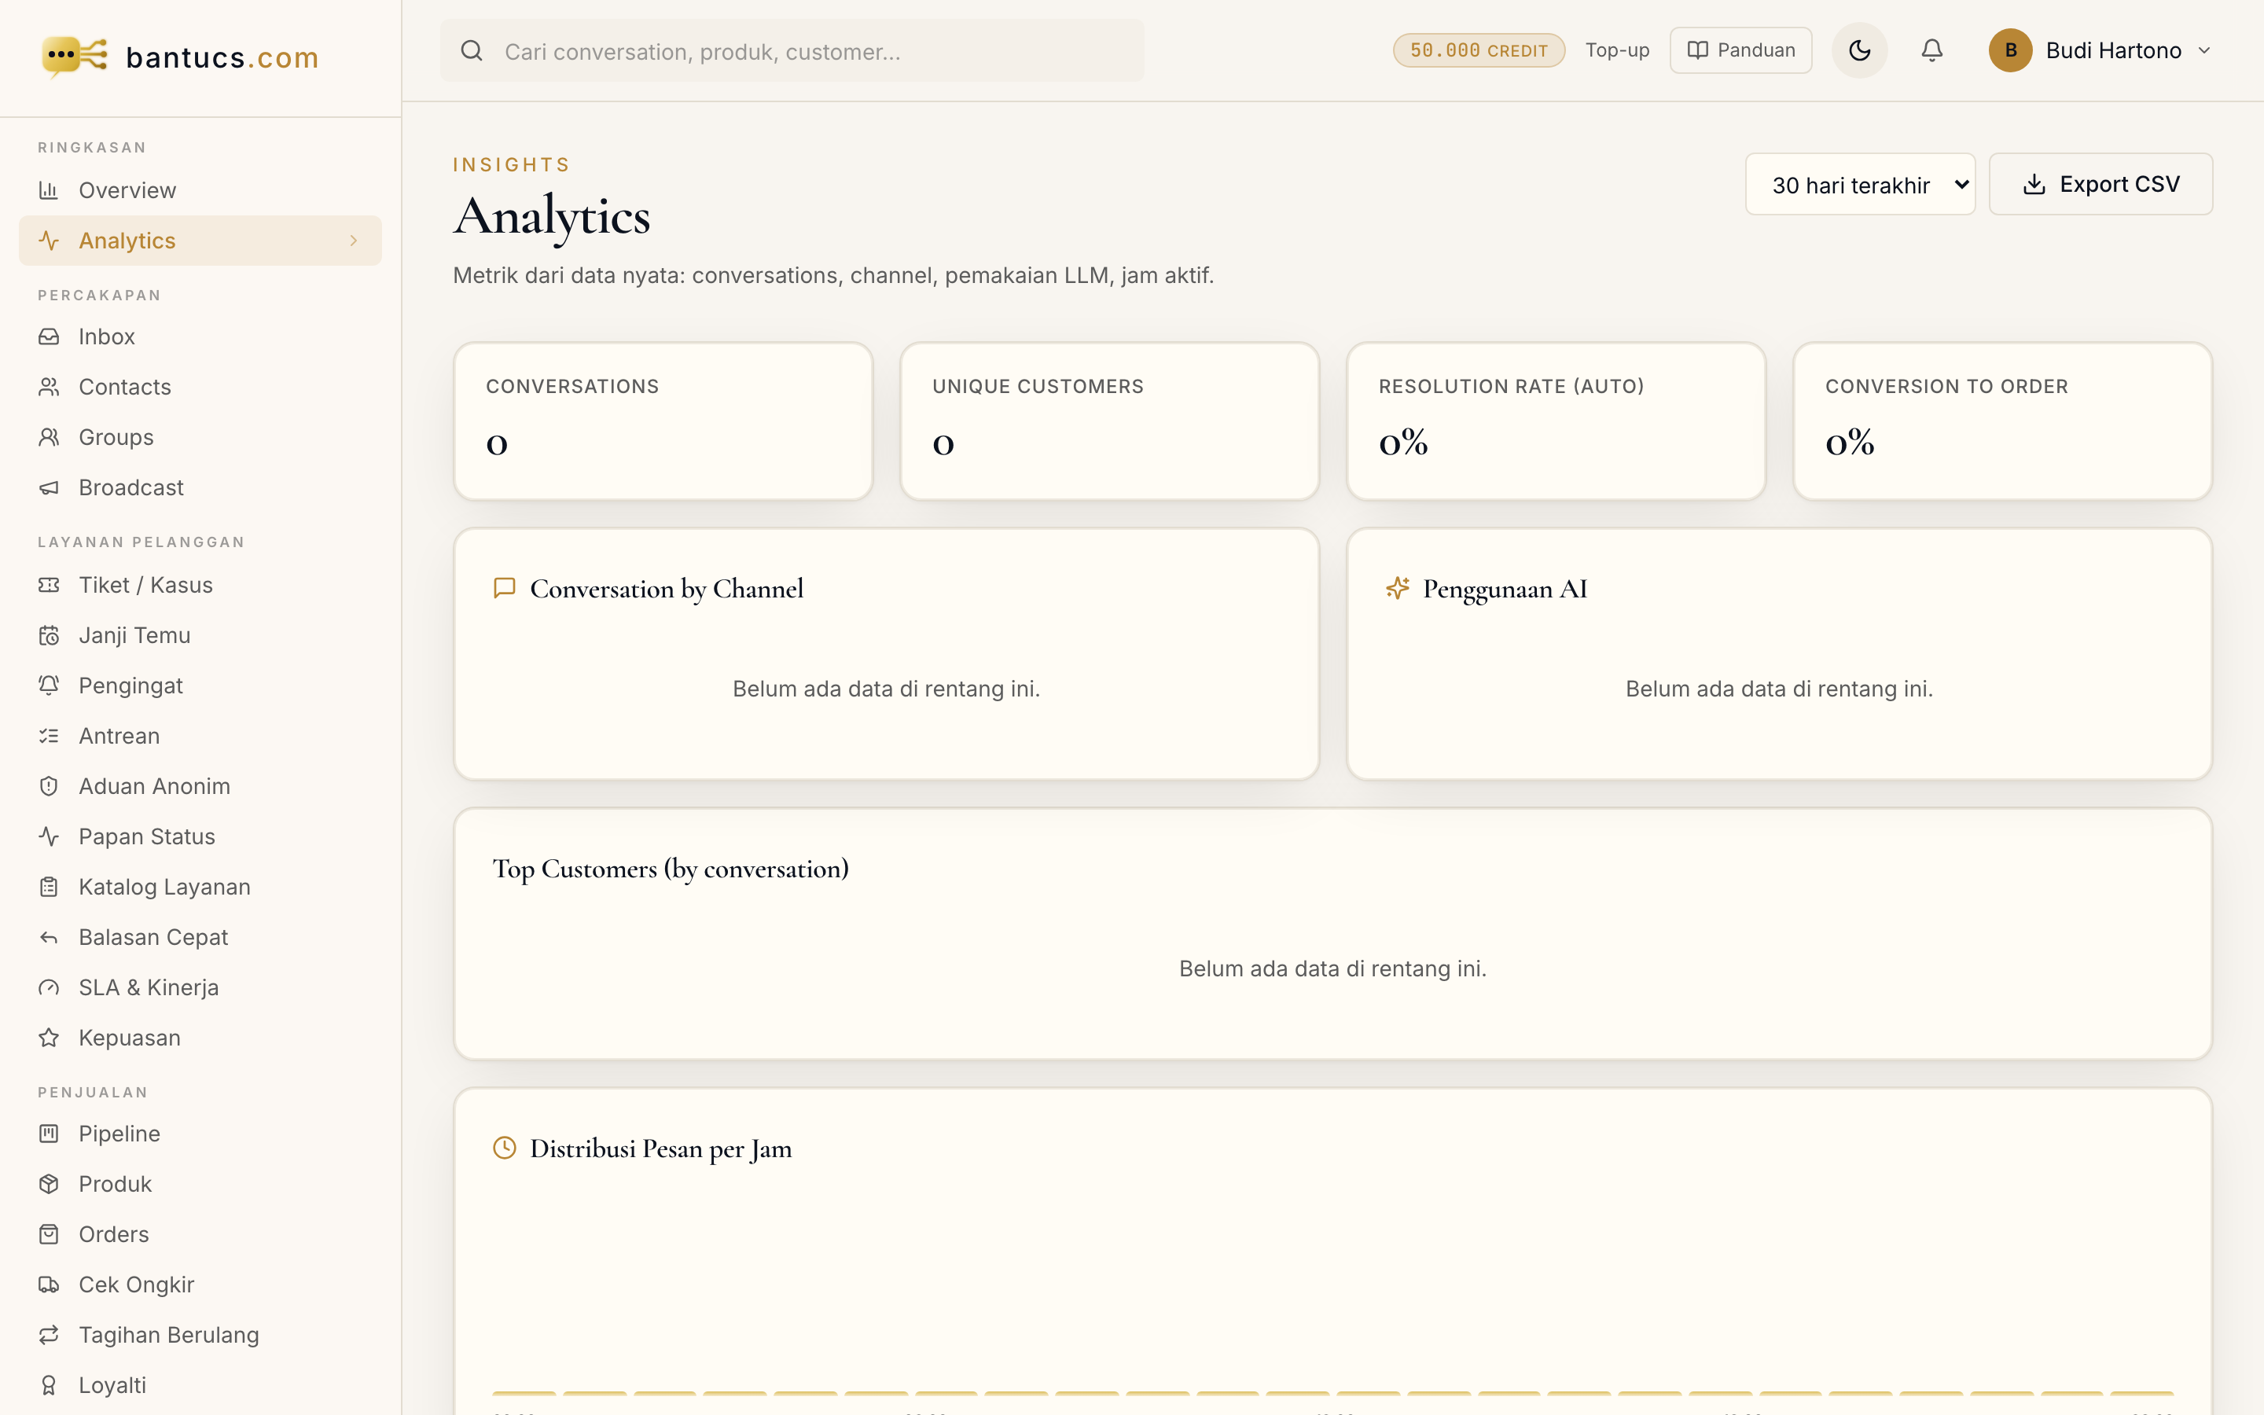The image size is (2264, 1415).
Task: Click the Aduan Anonim shield icon
Action: (49, 786)
